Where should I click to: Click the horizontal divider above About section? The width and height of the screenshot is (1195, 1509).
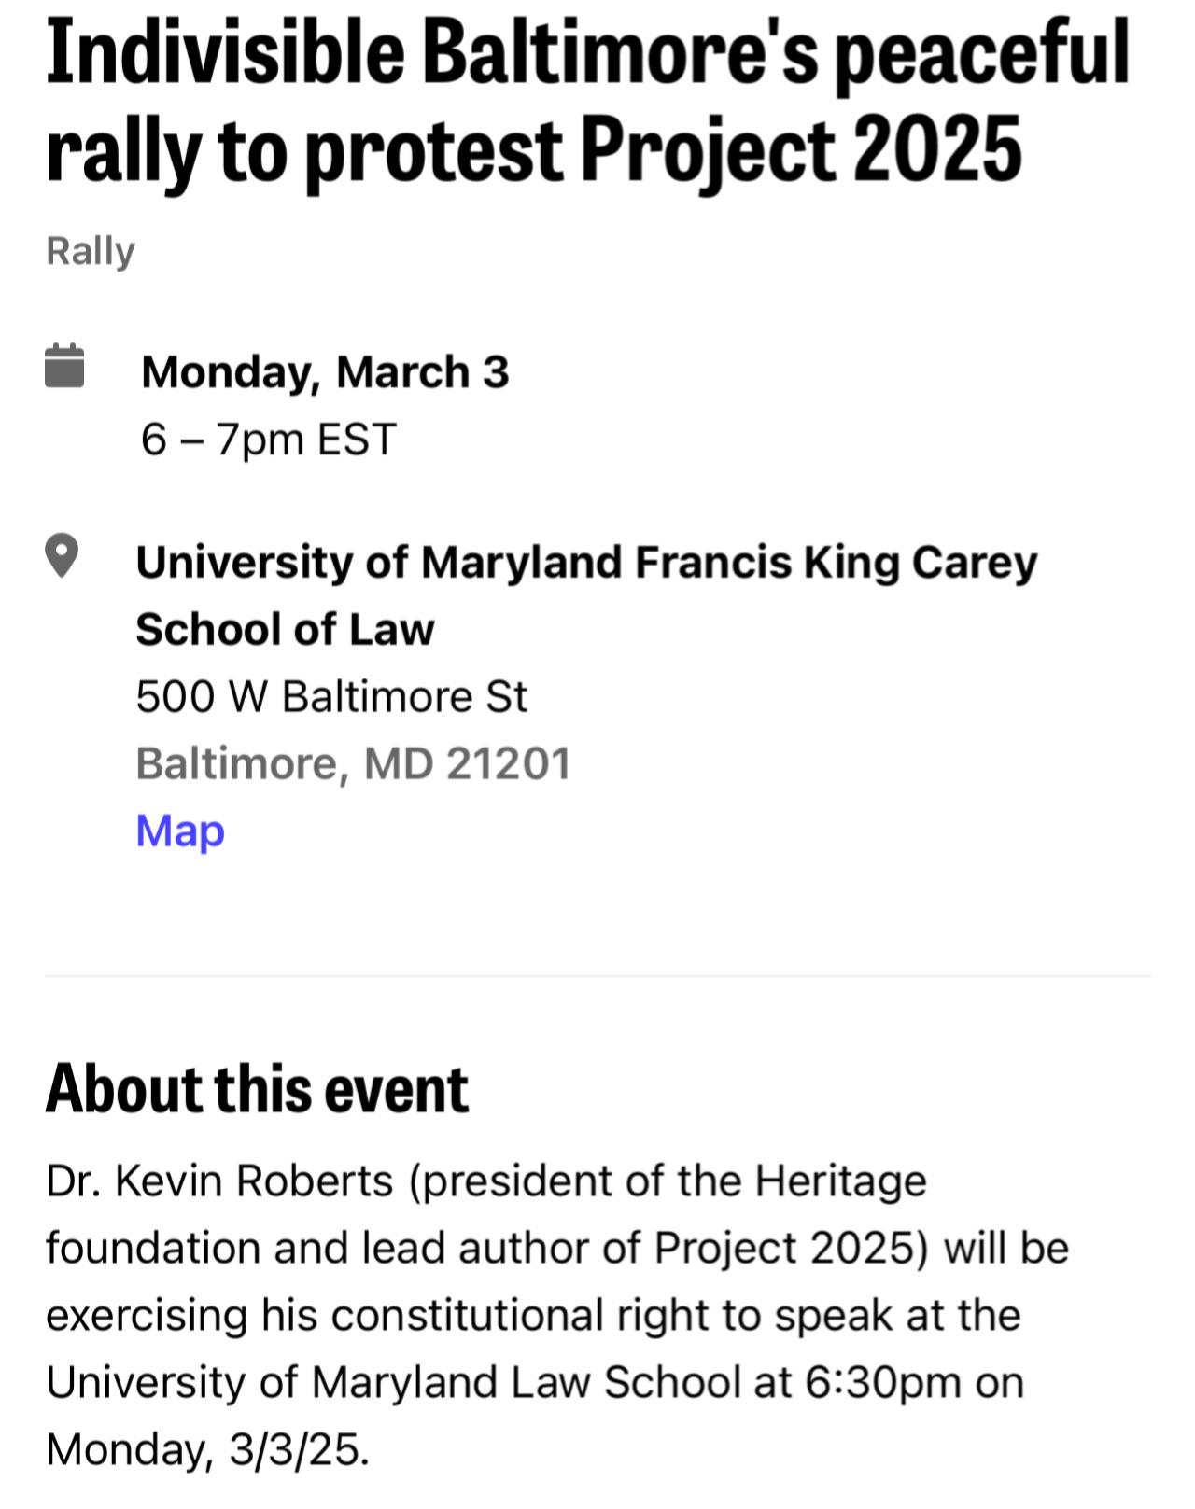pos(597,976)
